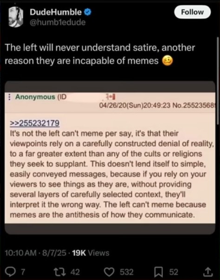Screen dimensions: 220x280
Task: Open the three-dot menu beside Anonymous
Action: pos(9,97)
